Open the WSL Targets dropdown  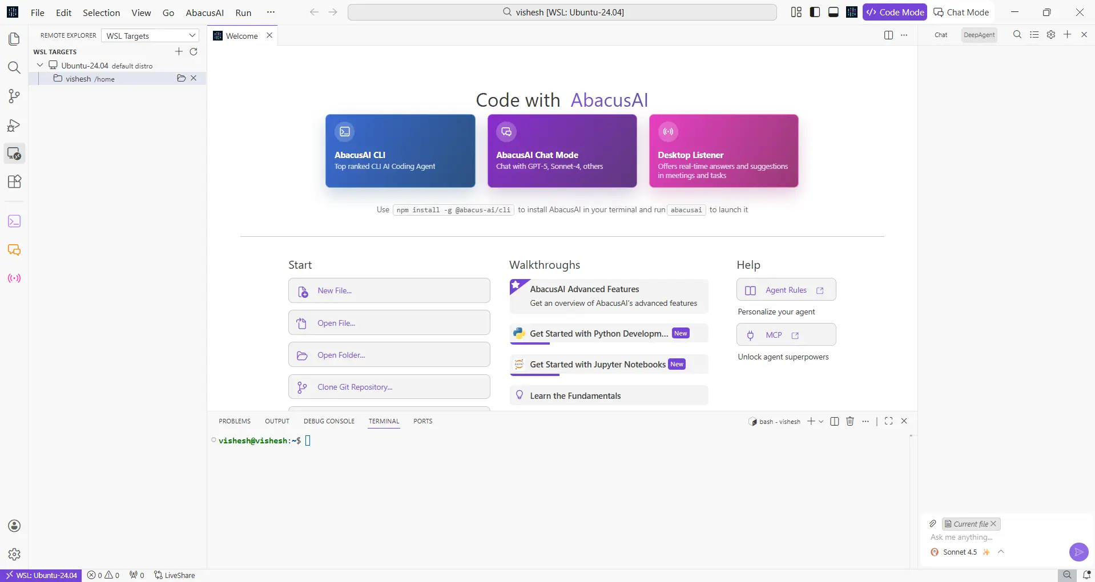[x=150, y=35]
